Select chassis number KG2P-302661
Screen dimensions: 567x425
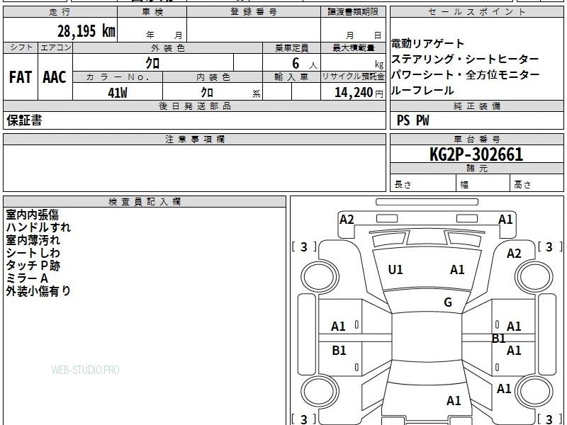[476, 154]
